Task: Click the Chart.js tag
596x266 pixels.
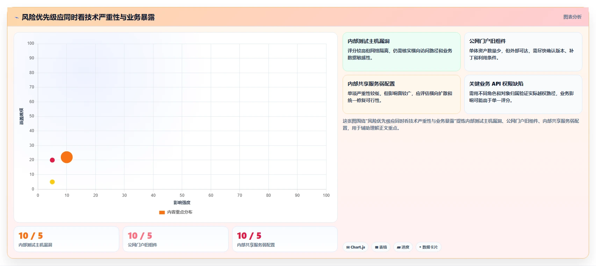Action: (x=356, y=247)
